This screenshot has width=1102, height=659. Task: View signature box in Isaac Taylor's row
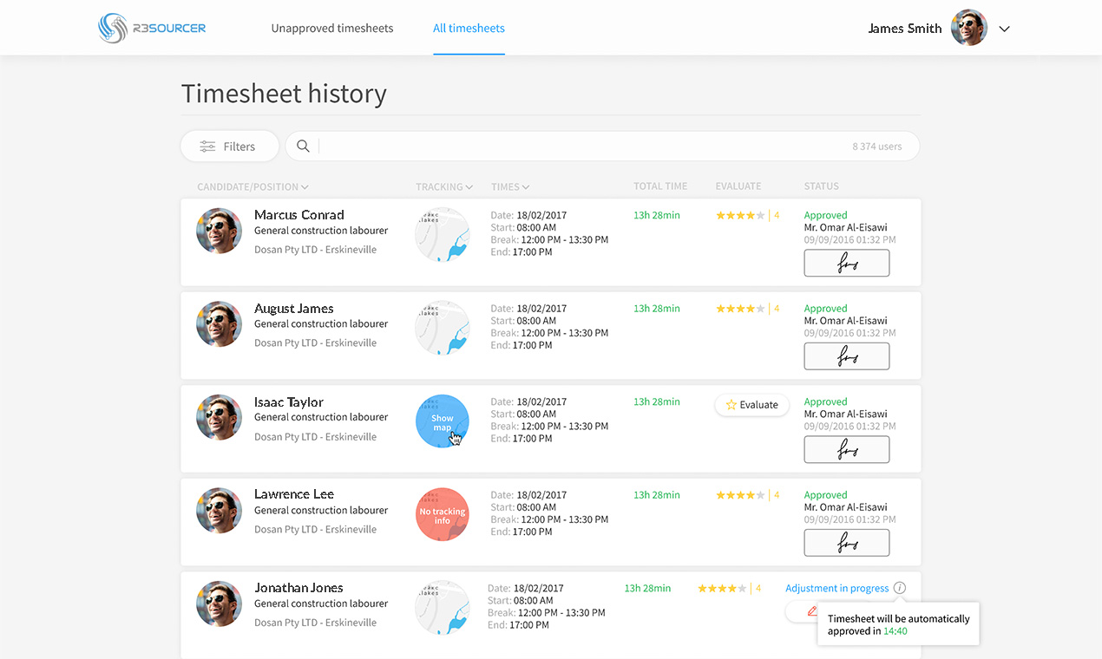(847, 450)
